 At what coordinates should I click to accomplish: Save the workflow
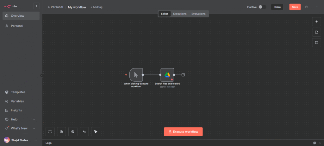pos(295,7)
